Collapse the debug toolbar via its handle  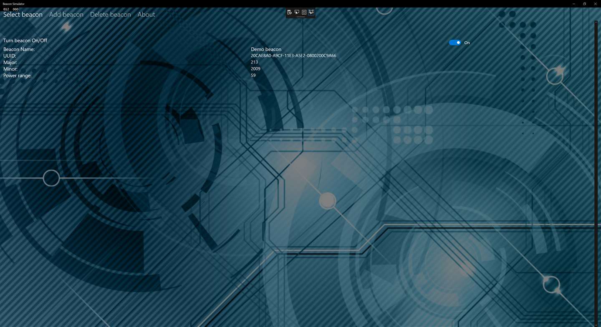pyautogui.click(x=300, y=17)
